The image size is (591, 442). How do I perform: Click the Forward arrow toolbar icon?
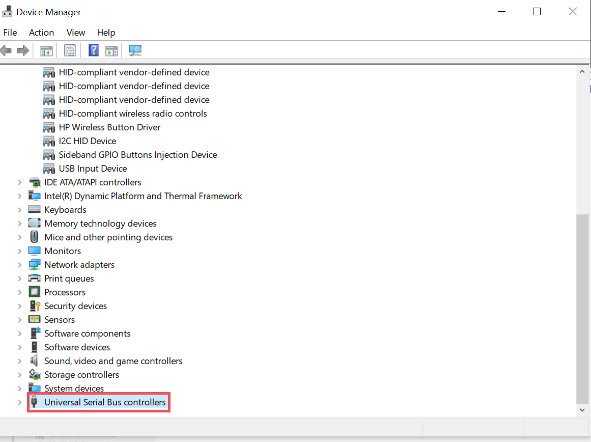23,50
